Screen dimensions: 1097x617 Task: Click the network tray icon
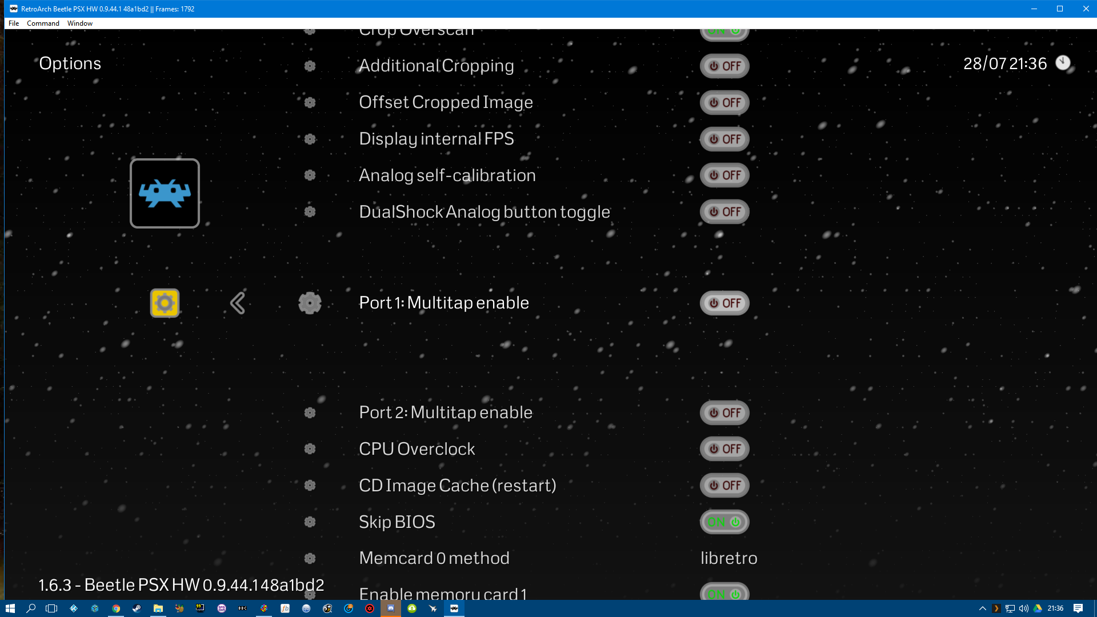(x=1010, y=608)
